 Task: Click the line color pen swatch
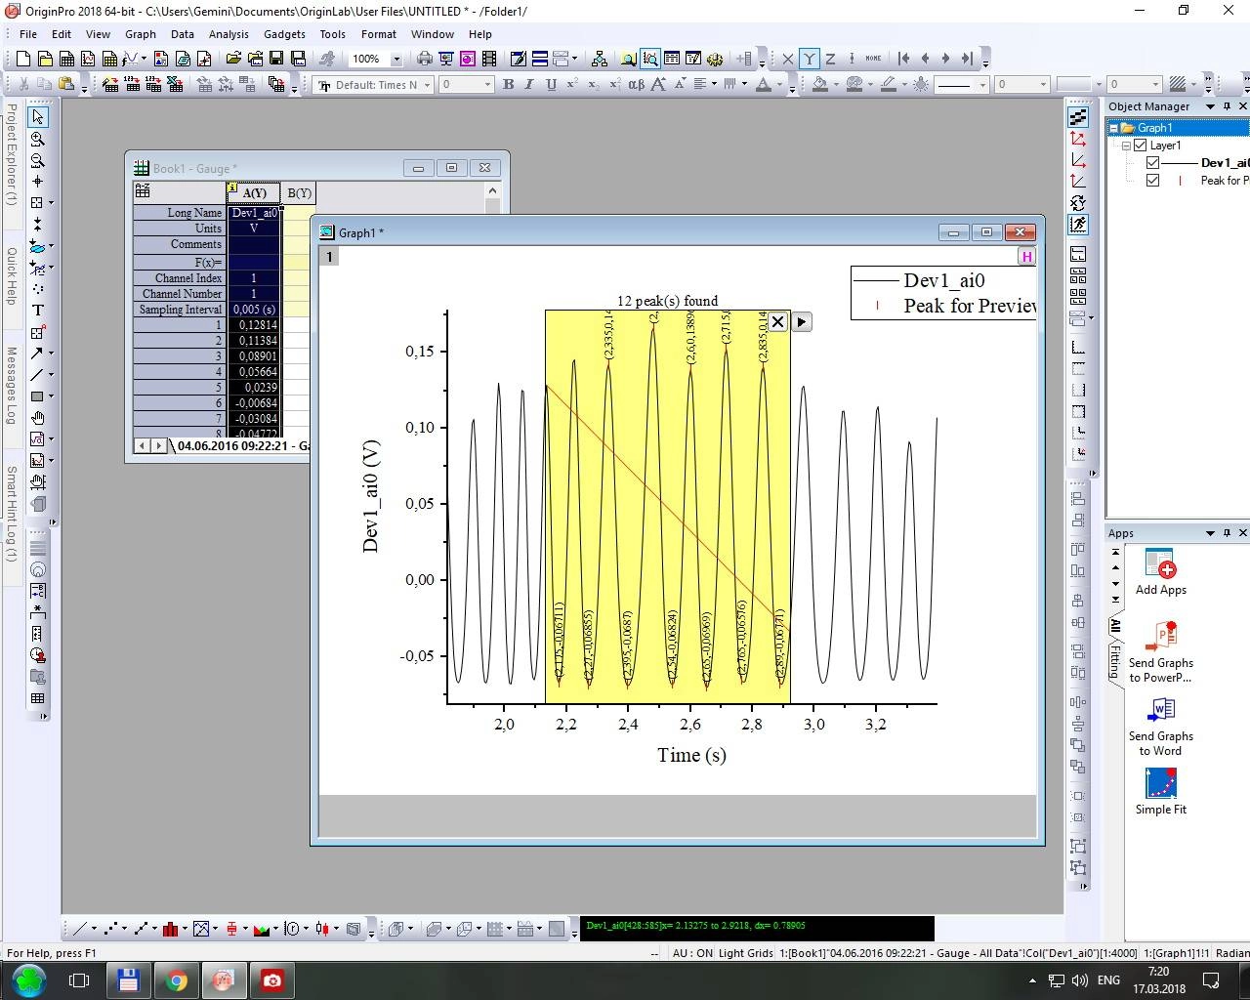(x=888, y=85)
